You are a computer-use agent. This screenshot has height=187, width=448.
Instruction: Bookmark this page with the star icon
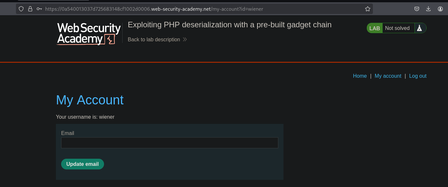tap(368, 9)
